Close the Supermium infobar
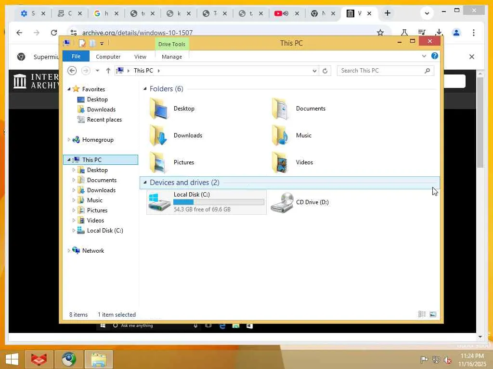The width and height of the screenshot is (493, 369). [x=472, y=57]
